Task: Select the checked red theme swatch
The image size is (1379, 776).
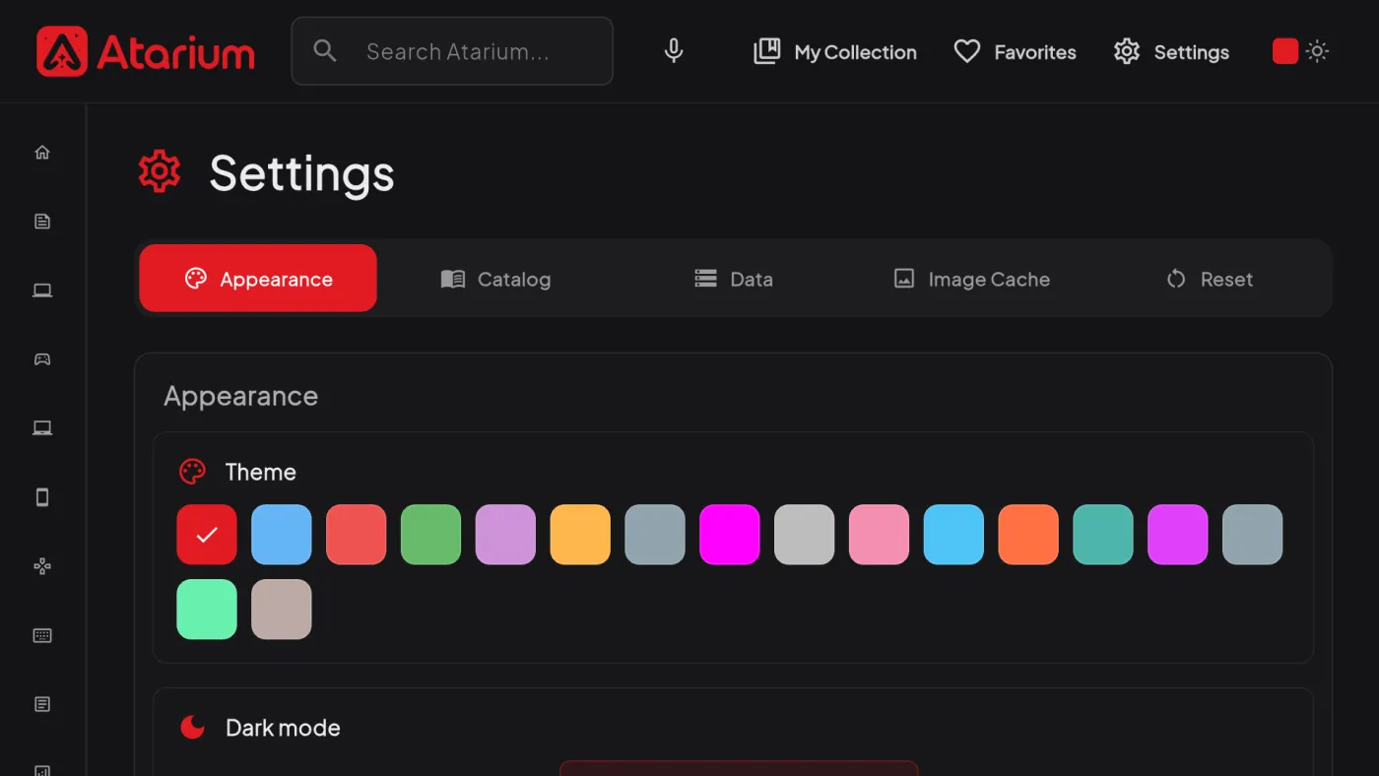Action: [207, 535]
